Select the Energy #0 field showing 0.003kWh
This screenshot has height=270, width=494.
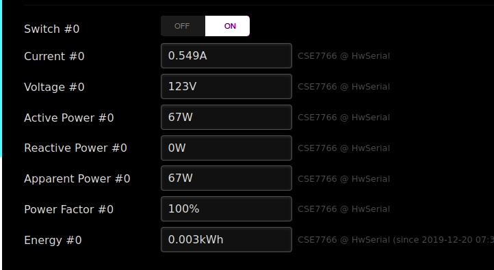click(226, 240)
